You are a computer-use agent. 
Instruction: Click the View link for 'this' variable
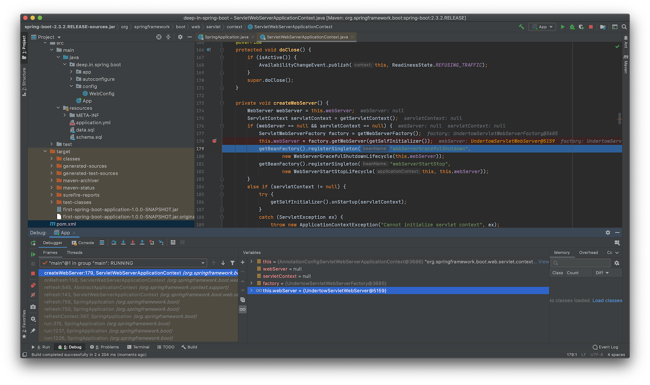tap(543, 261)
